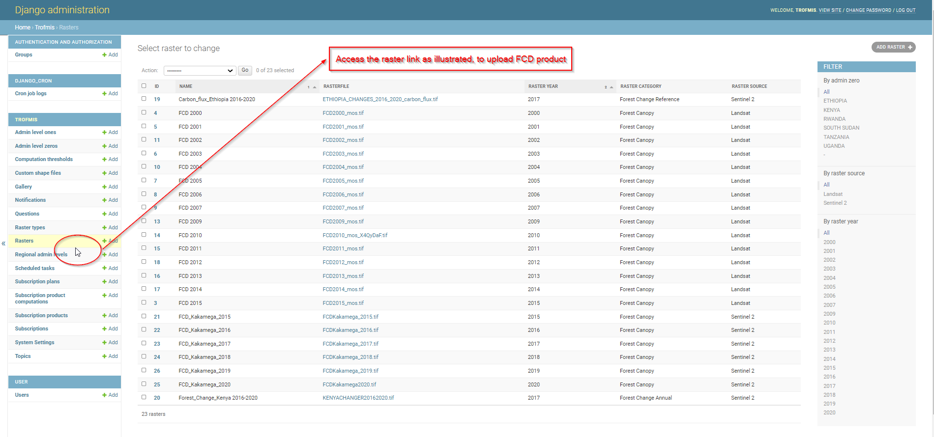Check the Carbon_flux_Ethiopia 2016-2020 row checkbox
The height and width of the screenshot is (437, 934).
tap(144, 99)
